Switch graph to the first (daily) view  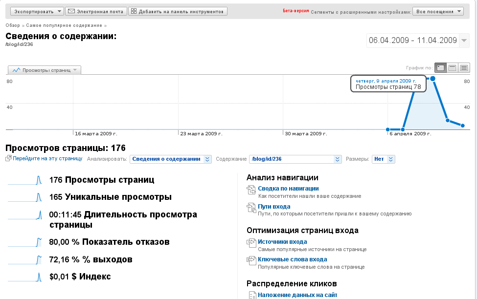pos(440,68)
